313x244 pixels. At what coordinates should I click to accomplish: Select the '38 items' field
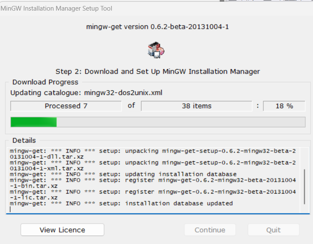tap(196, 106)
